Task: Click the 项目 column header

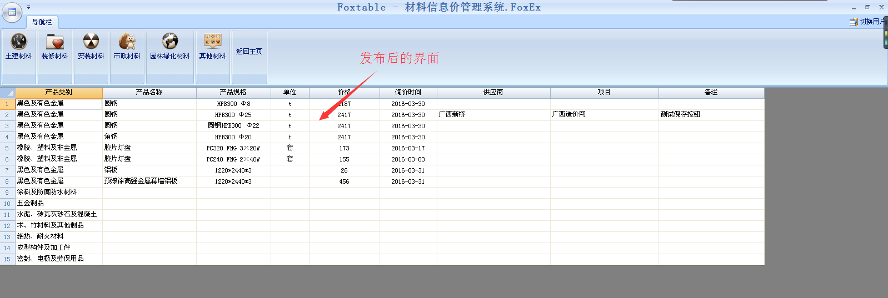Action: (x=605, y=92)
